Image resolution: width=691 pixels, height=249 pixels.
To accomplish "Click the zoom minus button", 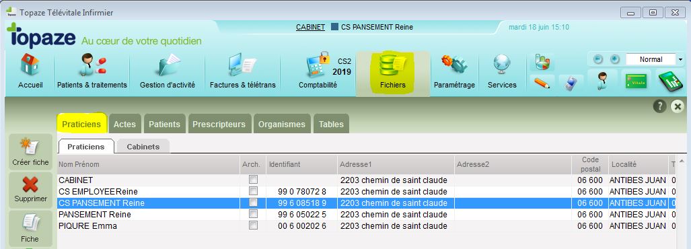I will pos(598,59).
